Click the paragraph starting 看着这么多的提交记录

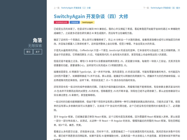pos(117,135)
